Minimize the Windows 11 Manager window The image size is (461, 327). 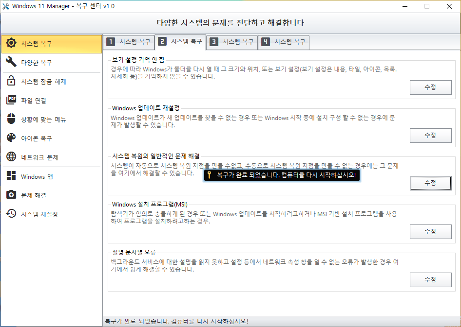coord(405,6)
